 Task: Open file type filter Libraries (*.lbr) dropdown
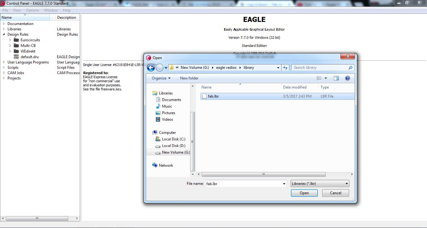[320, 184]
